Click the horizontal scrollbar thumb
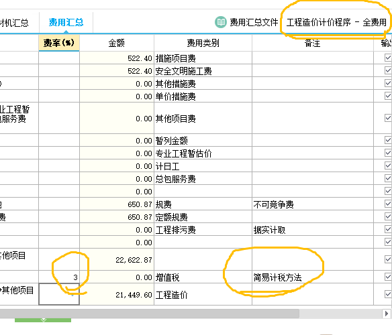Viewport: 392px width, 335px height. 150,314
